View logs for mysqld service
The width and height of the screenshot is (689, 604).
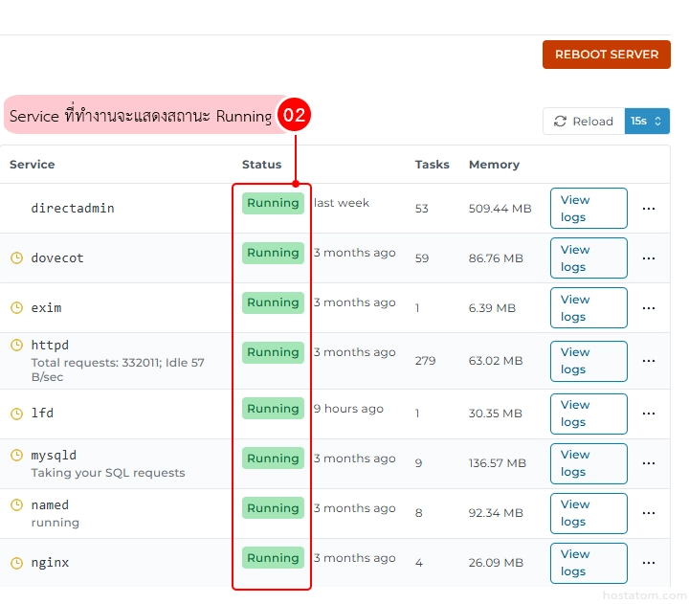(589, 463)
